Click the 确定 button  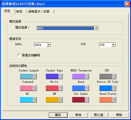click(x=58, y=115)
